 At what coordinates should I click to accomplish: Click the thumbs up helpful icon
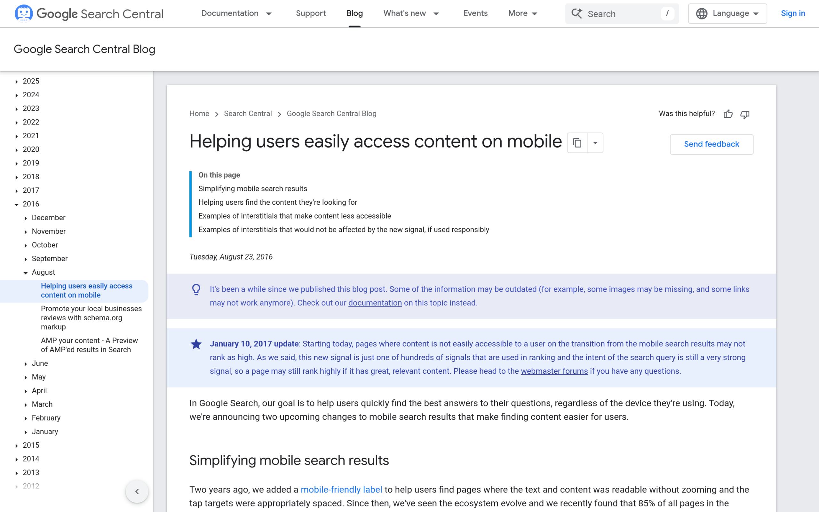728,114
